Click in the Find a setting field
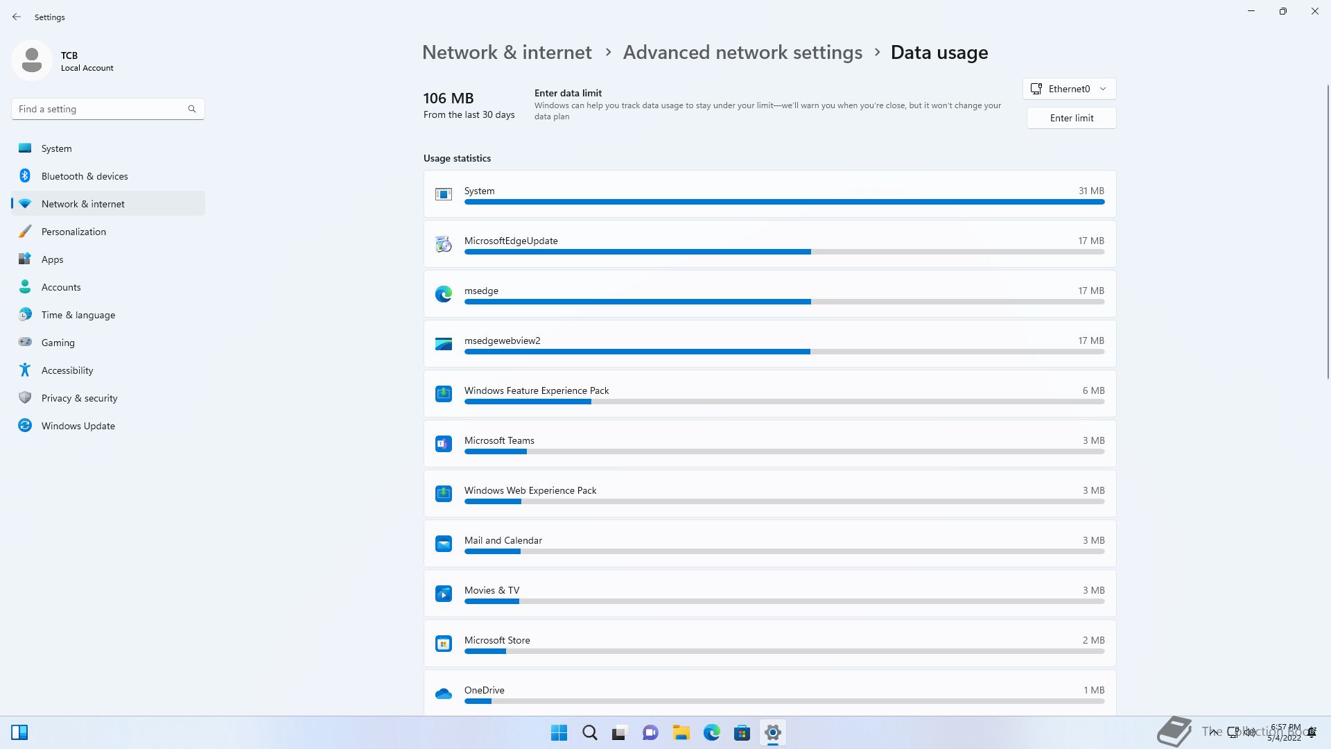1331x749 pixels. coord(101,109)
